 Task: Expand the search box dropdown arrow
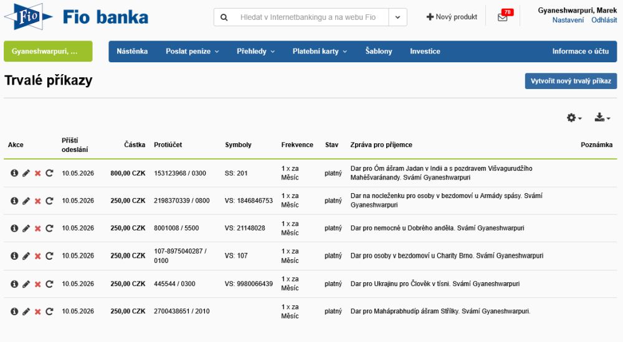click(x=397, y=17)
